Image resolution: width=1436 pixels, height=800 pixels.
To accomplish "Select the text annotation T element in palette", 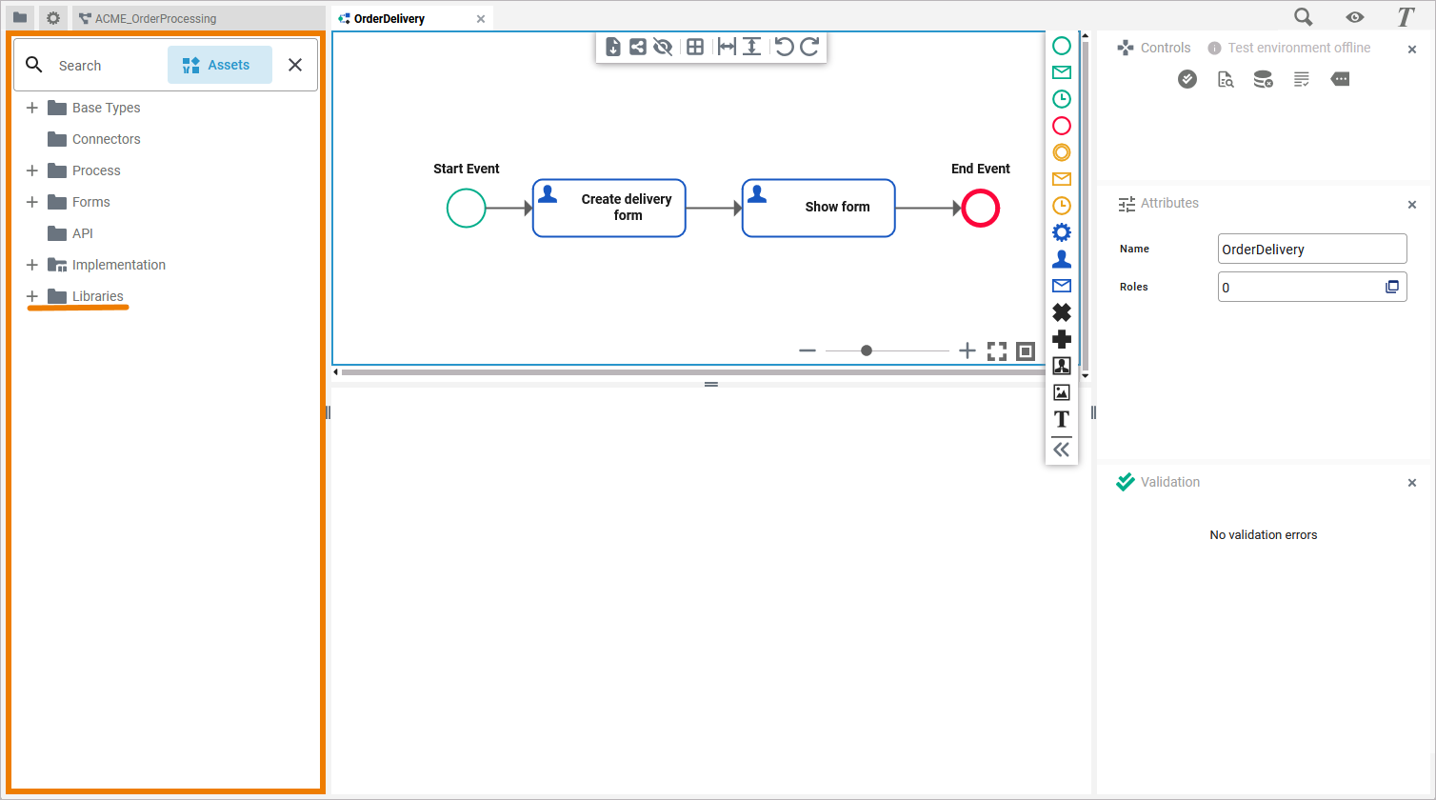I will 1061,419.
